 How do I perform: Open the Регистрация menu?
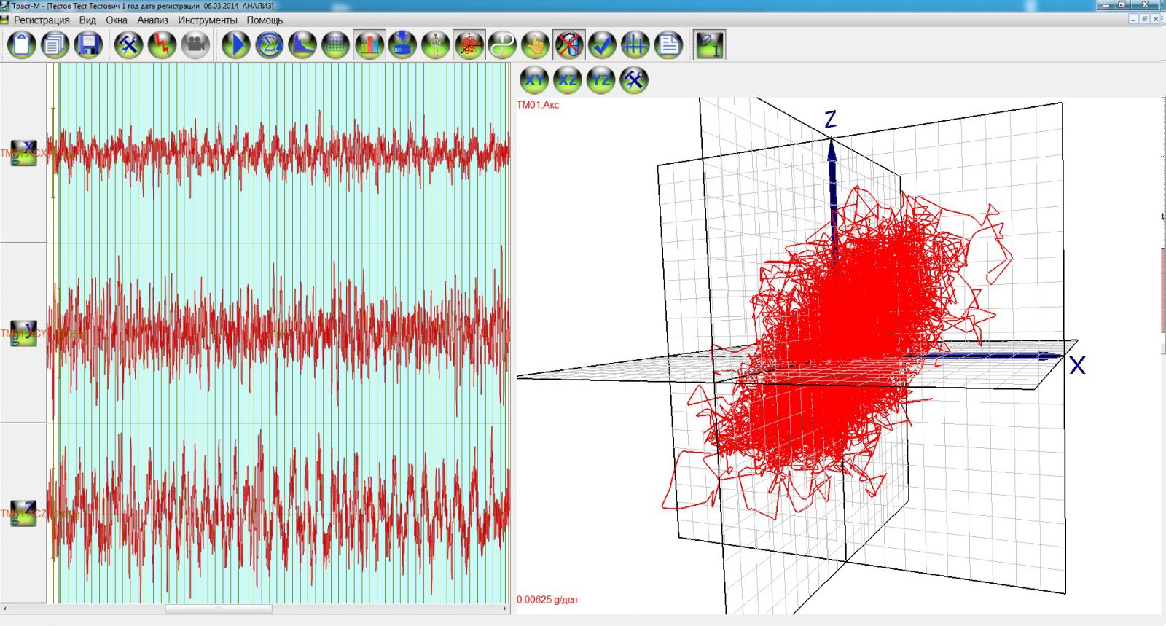tap(42, 20)
